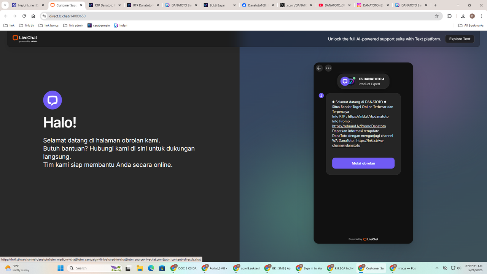Open the Windows Start menu
The height and width of the screenshot is (274, 487).
coord(60,268)
